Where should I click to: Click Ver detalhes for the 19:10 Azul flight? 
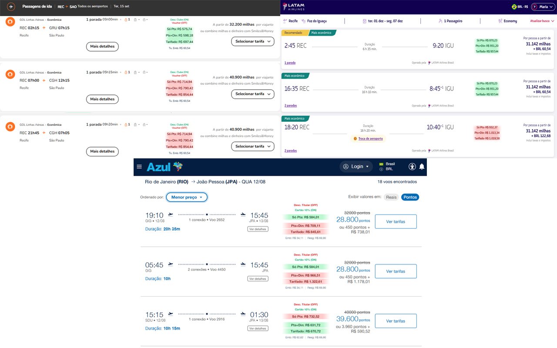(258, 229)
